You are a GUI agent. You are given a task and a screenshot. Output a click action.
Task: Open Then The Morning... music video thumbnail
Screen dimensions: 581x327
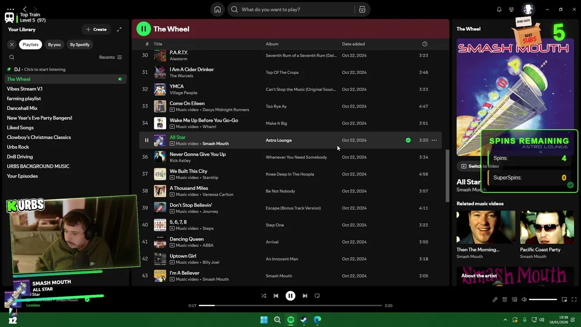point(486,227)
